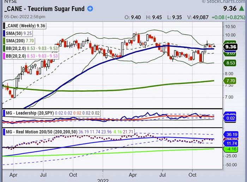The width and height of the screenshot is (247, 182).
Task: Click the low price L: 9.35
Action: coord(175,17)
